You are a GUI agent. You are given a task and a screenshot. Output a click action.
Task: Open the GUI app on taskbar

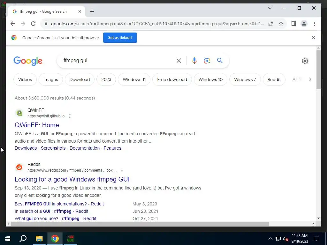pos(71,239)
